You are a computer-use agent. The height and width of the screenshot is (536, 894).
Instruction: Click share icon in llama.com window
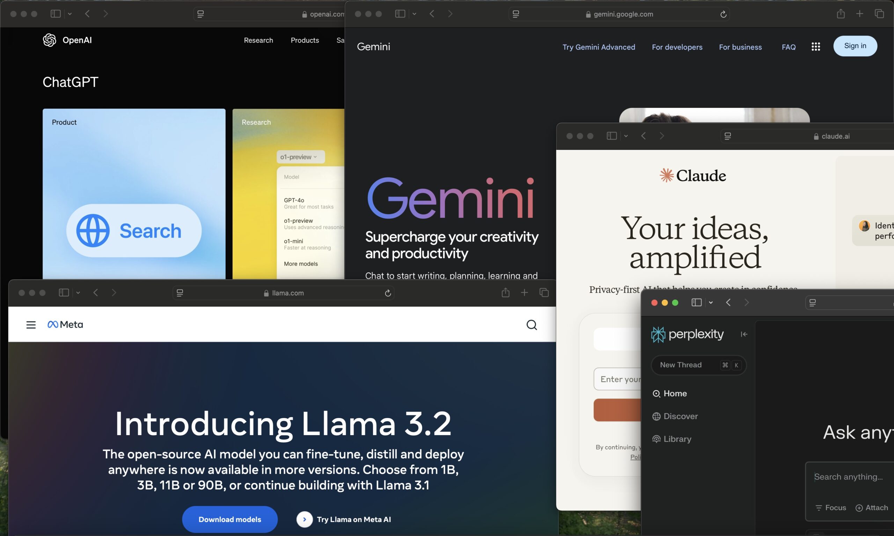pyautogui.click(x=505, y=293)
